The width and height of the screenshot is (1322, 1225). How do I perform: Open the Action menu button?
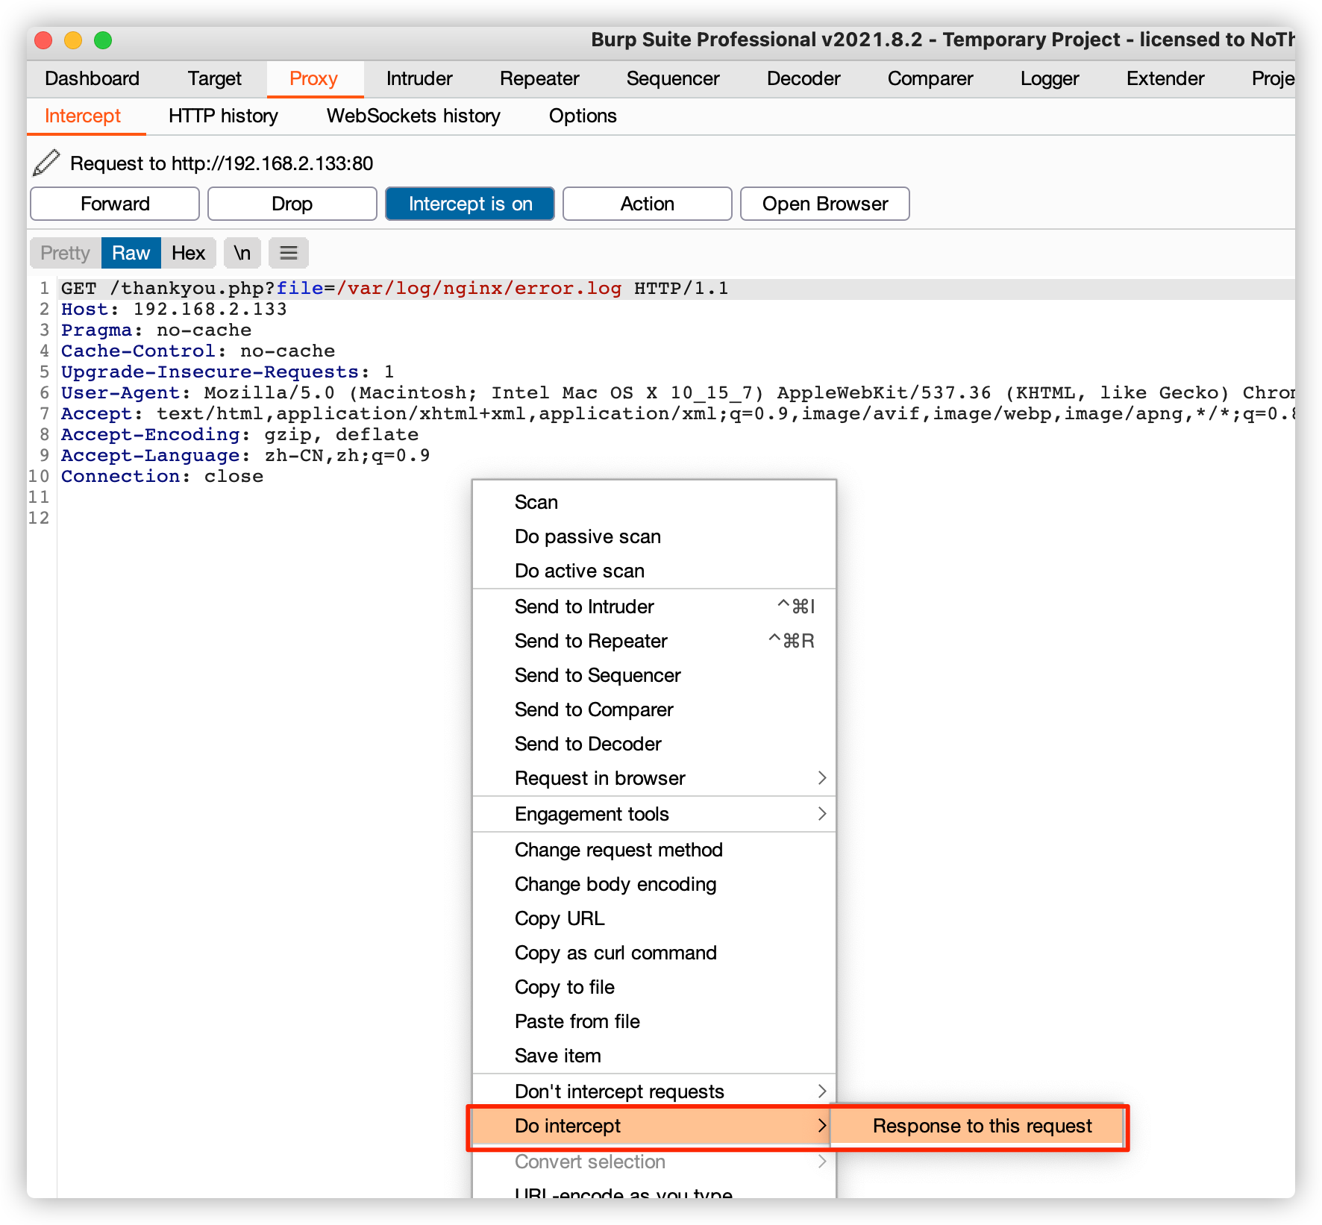[648, 204]
